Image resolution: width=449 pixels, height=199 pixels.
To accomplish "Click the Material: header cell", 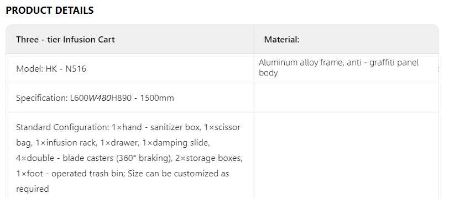I will tap(346, 39).
